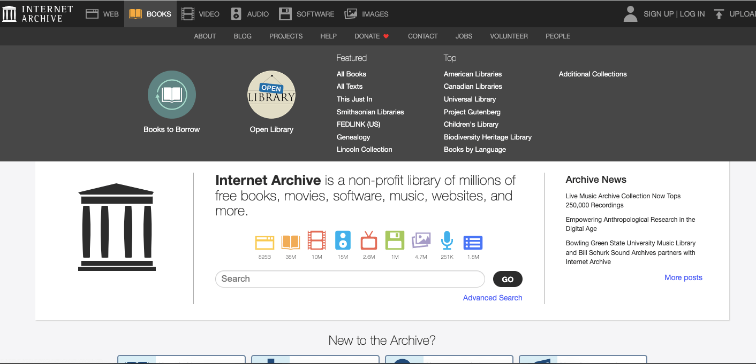Open the Advanced Search link
This screenshot has width=756, height=364.
point(493,298)
